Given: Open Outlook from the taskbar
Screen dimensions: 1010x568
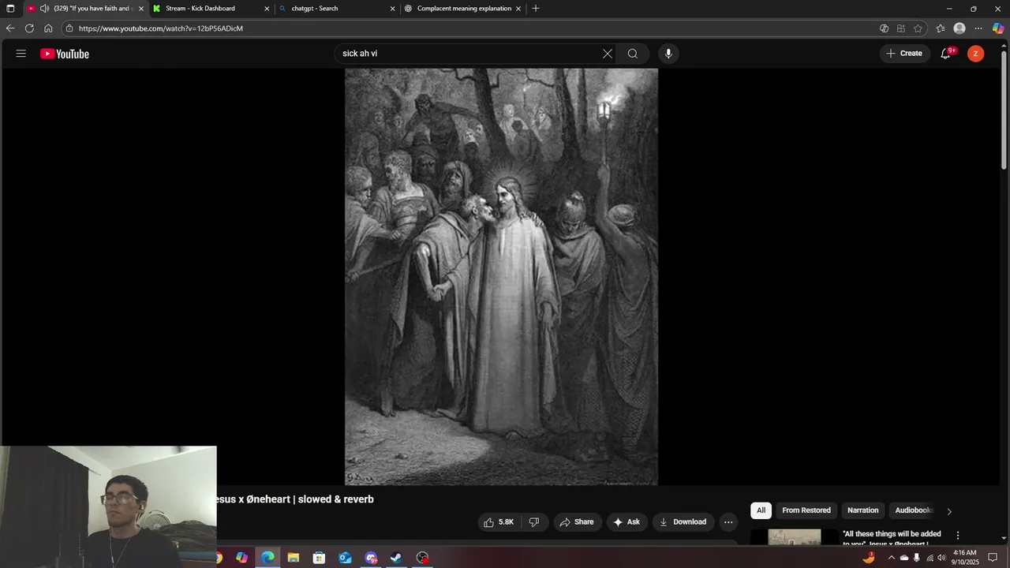Looking at the screenshot, I should tap(345, 558).
